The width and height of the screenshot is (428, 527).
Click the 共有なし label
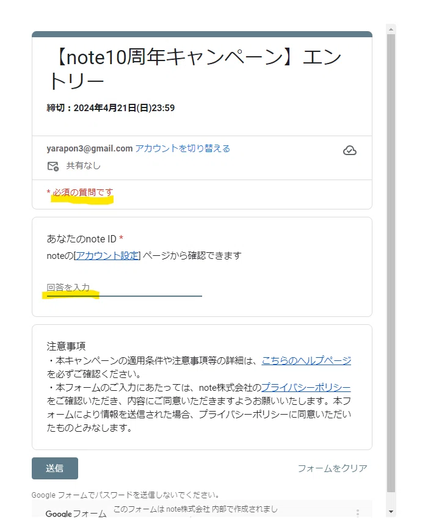point(83,165)
